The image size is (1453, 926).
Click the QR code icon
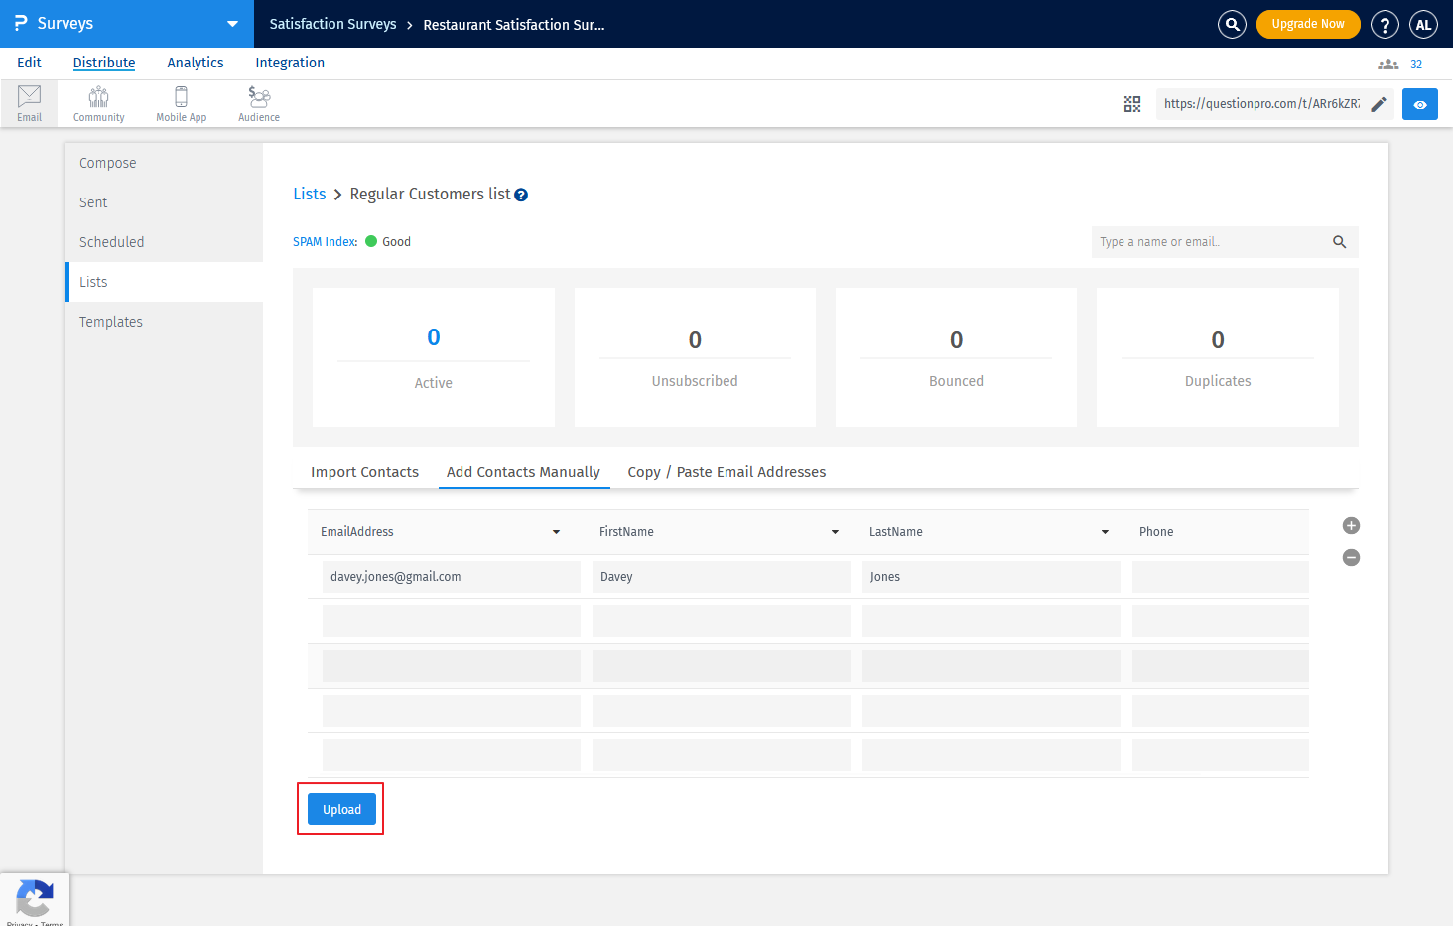(x=1131, y=104)
